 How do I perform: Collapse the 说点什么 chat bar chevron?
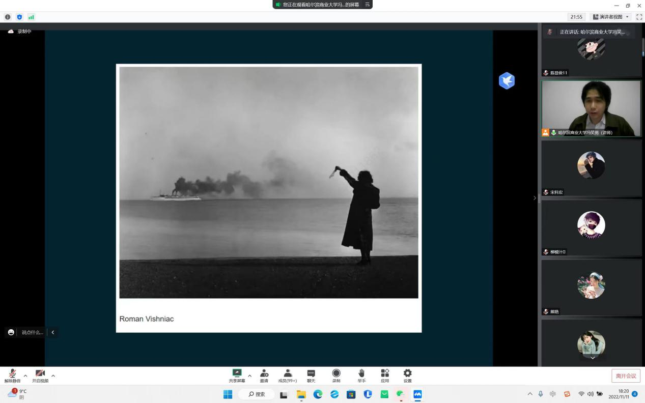[52, 332]
